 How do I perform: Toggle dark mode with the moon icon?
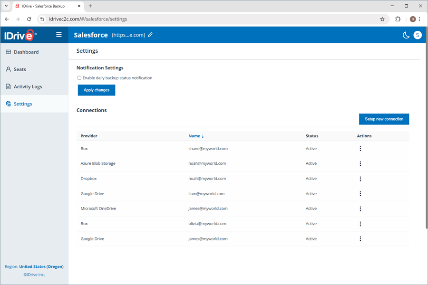406,35
